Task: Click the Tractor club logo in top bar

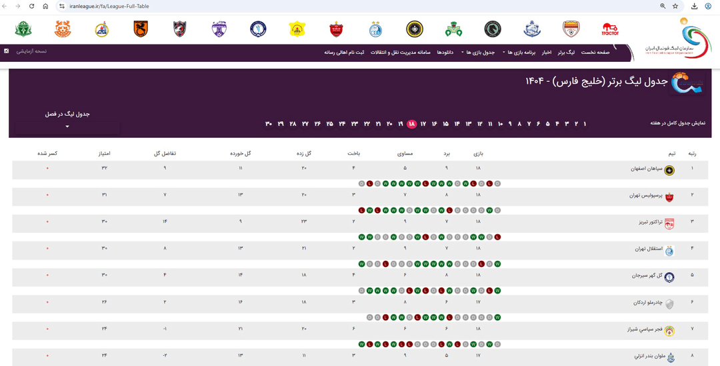Action: point(610,29)
